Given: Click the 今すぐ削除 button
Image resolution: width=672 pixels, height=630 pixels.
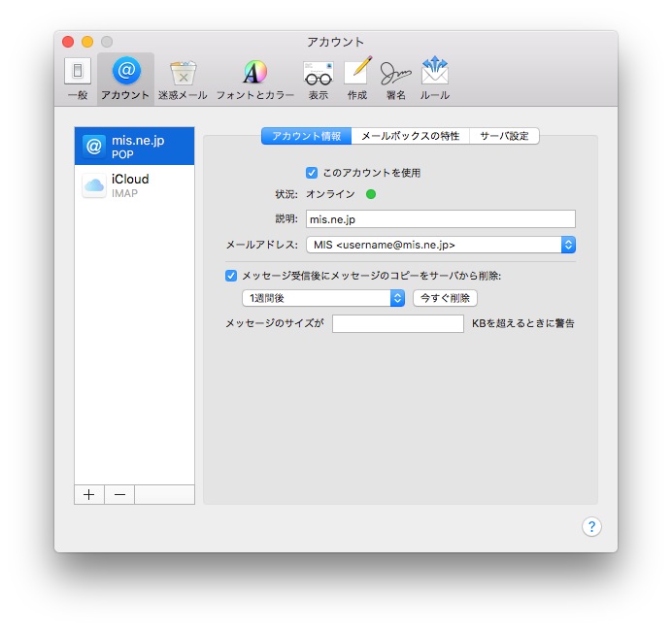Looking at the screenshot, I should [445, 298].
